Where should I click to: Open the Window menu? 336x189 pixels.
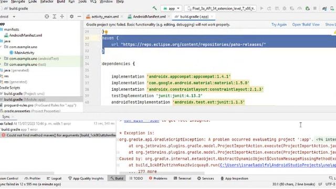point(106,2)
